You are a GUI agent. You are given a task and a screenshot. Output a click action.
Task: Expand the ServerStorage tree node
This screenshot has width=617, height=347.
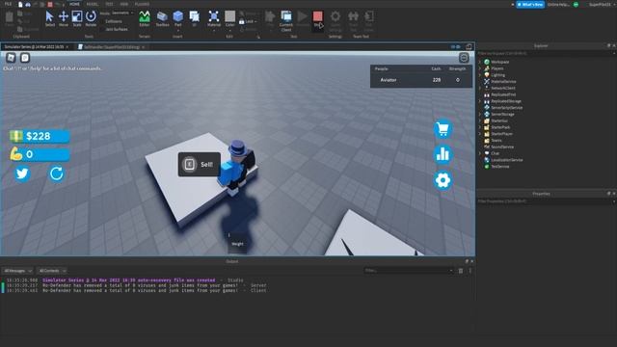coord(480,114)
